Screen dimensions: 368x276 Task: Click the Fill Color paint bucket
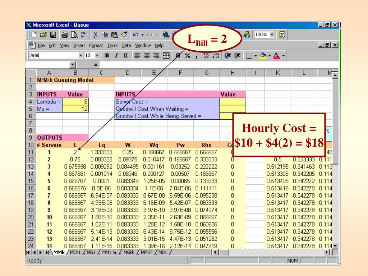point(263,56)
